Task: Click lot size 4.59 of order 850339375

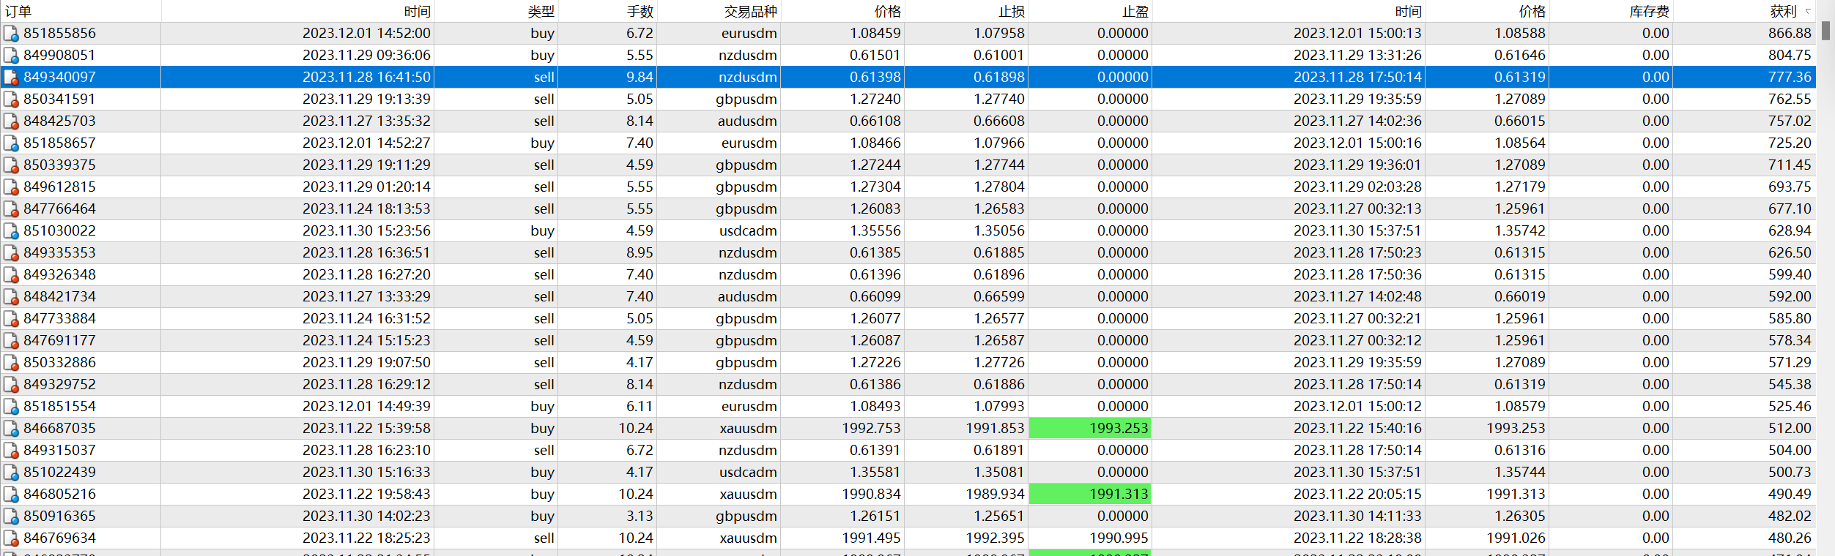Action: coord(640,165)
